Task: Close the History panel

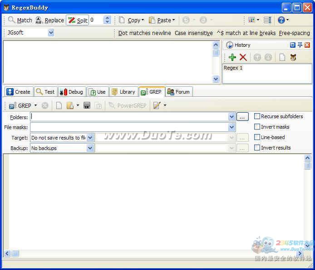Action: tap(307, 45)
